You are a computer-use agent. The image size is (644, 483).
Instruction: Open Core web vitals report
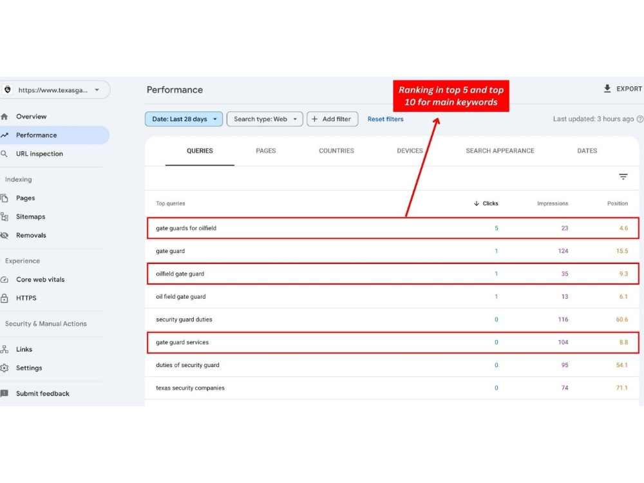click(40, 279)
